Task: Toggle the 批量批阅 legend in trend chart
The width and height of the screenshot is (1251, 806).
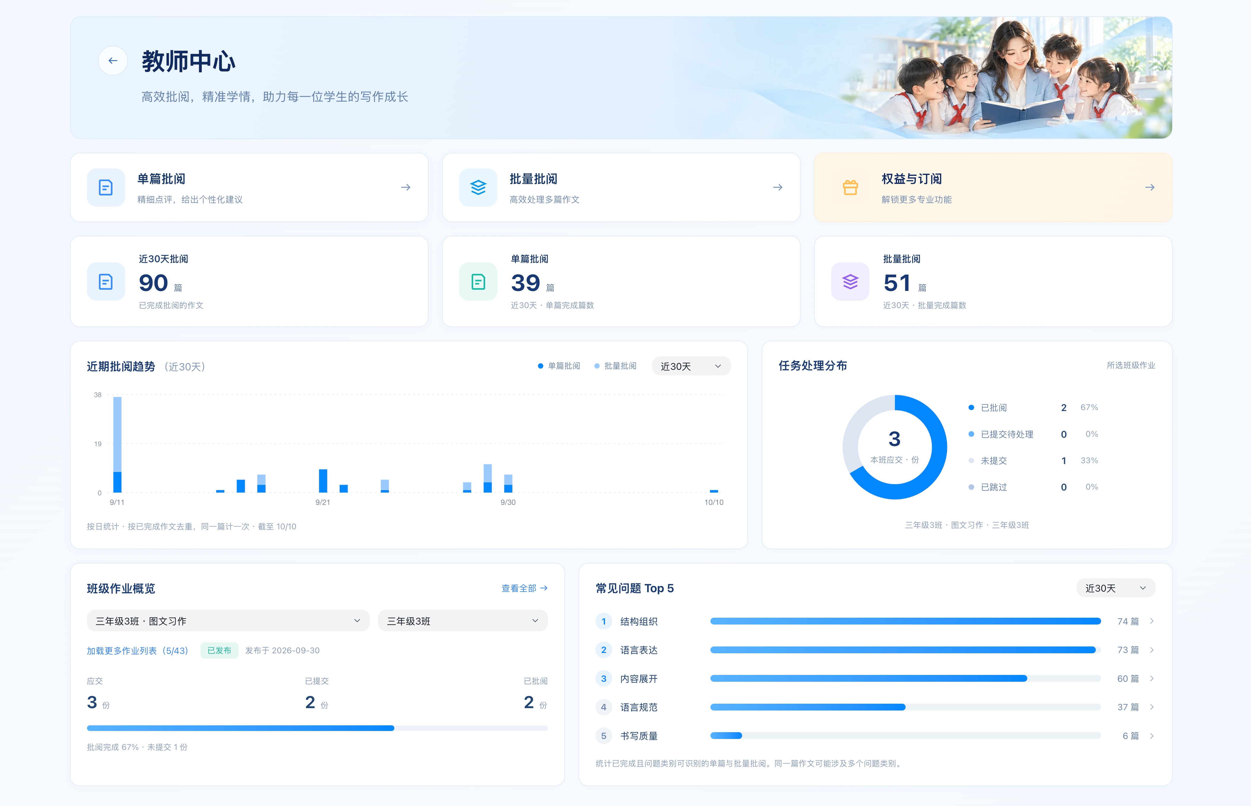Action: (x=615, y=366)
